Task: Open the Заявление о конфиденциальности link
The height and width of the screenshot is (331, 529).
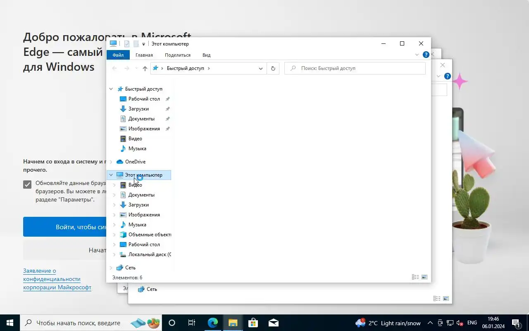Action: pyautogui.click(x=57, y=279)
